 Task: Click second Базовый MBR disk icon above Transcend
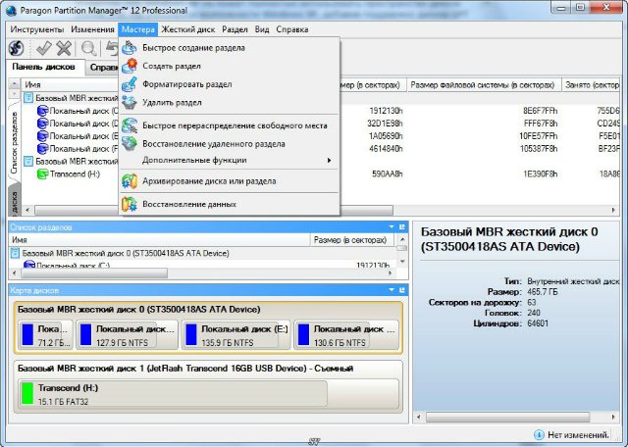(28, 162)
